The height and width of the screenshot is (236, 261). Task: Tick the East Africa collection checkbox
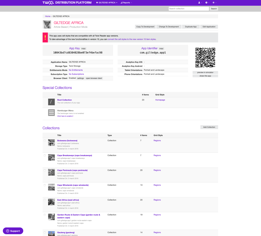click(x=45, y=200)
